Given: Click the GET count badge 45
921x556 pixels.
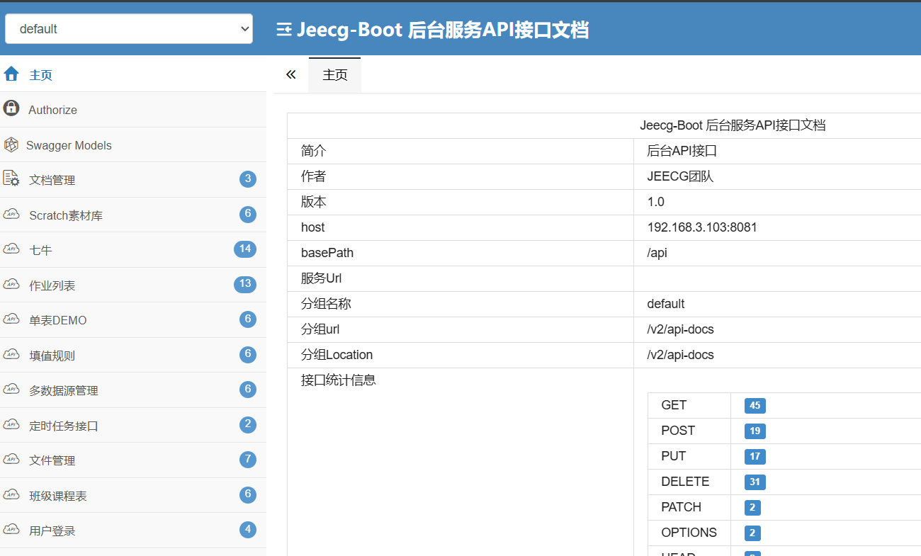Looking at the screenshot, I should click(755, 406).
